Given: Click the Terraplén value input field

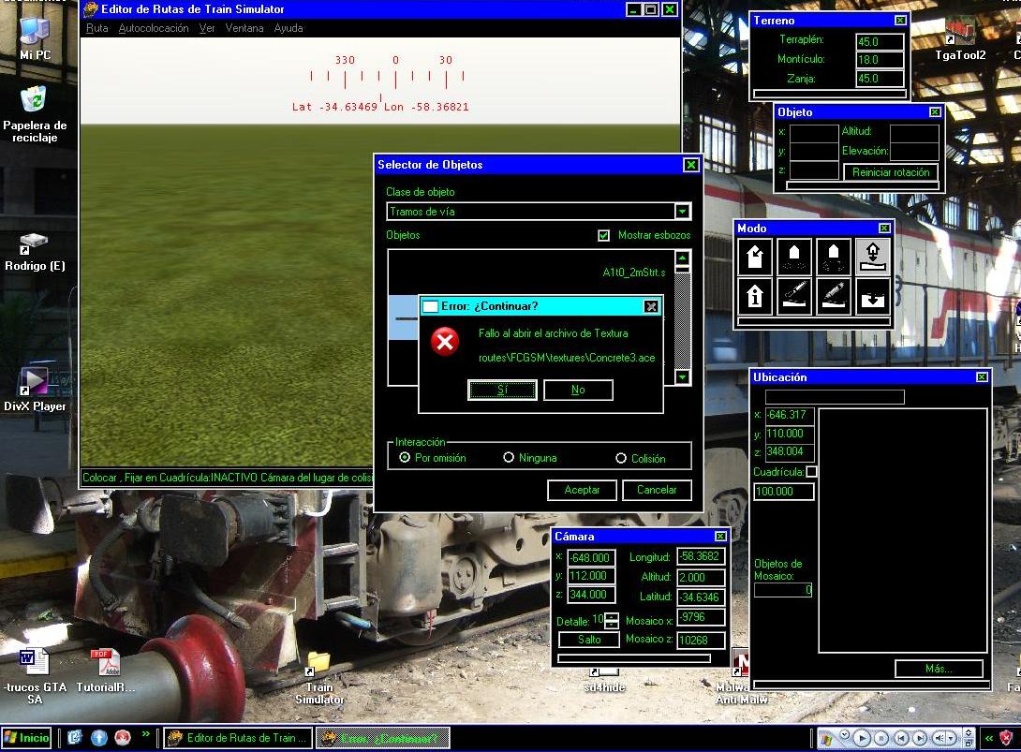Looking at the screenshot, I should (x=880, y=41).
